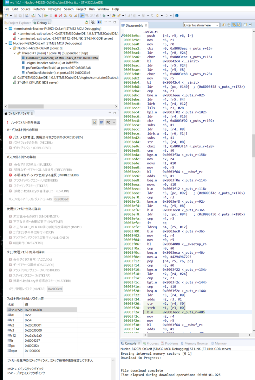Select the pc register value 0x8003f2a
This screenshot has height=380, width=255.
pyautogui.click(x=33, y=345)
